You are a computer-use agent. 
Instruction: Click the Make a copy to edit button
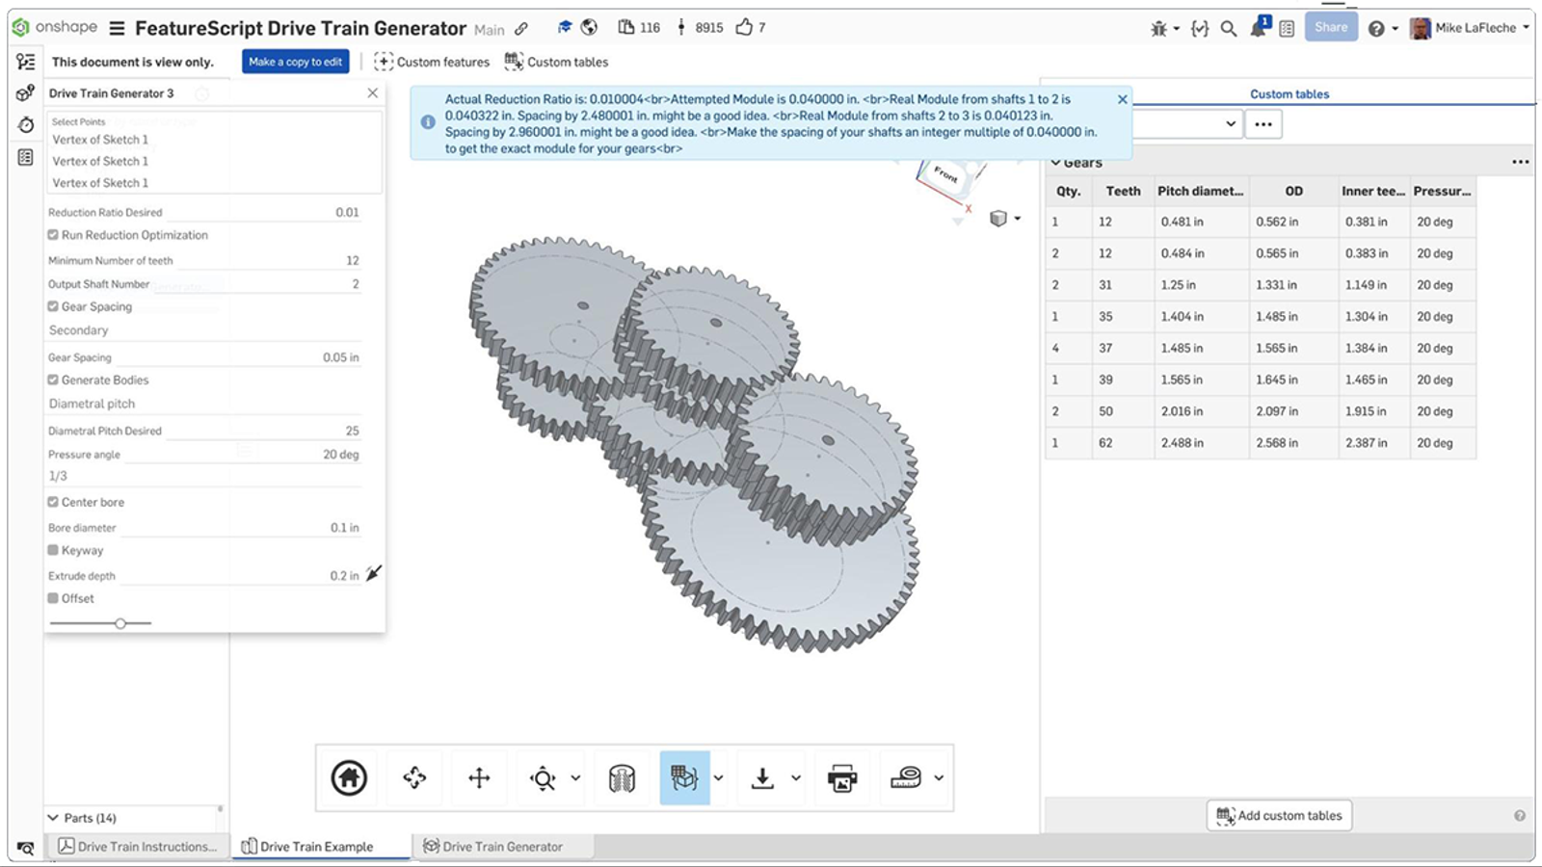click(294, 61)
